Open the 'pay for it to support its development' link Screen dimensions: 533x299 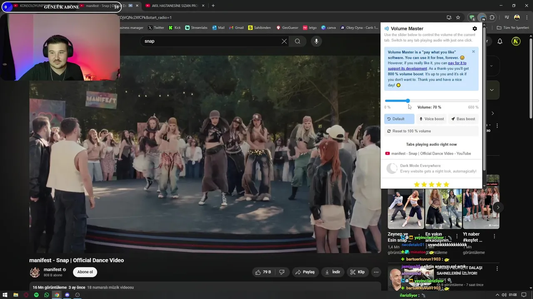(427, 66)
